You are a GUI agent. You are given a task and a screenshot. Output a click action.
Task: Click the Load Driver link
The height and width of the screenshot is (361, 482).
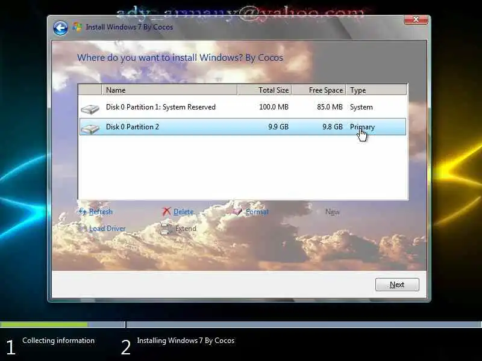(x=107, y=229)
